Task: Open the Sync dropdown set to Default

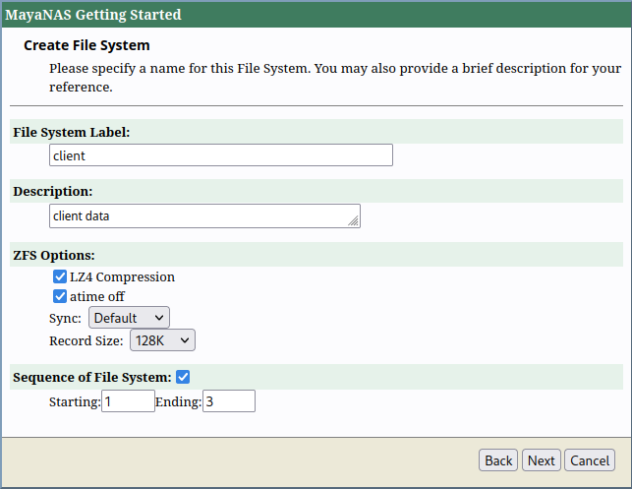Action: (129, 318)
